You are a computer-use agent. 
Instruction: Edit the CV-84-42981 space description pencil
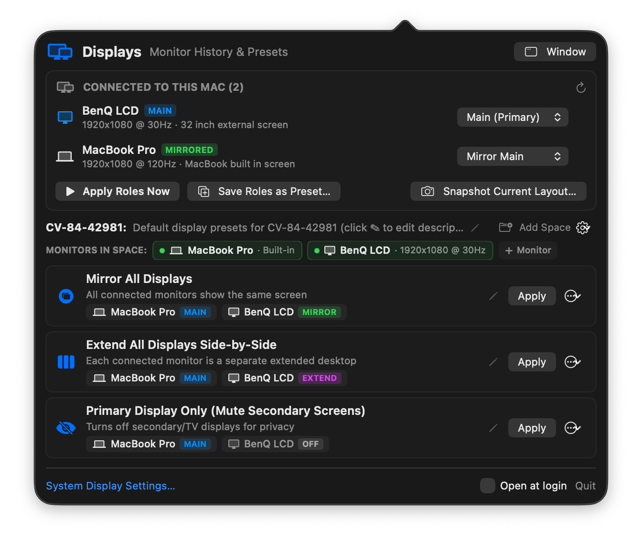(475, 228)
